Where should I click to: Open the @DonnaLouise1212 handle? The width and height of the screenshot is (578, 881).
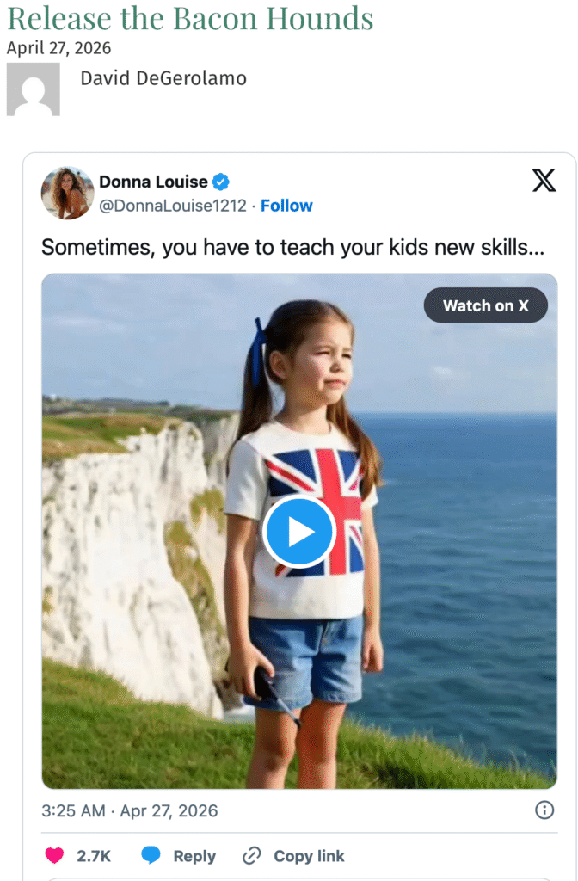click(x=172, y=206)
